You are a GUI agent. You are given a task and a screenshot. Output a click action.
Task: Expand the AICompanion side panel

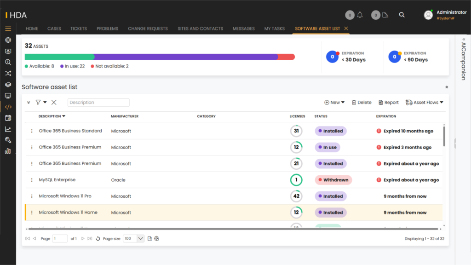464,40
